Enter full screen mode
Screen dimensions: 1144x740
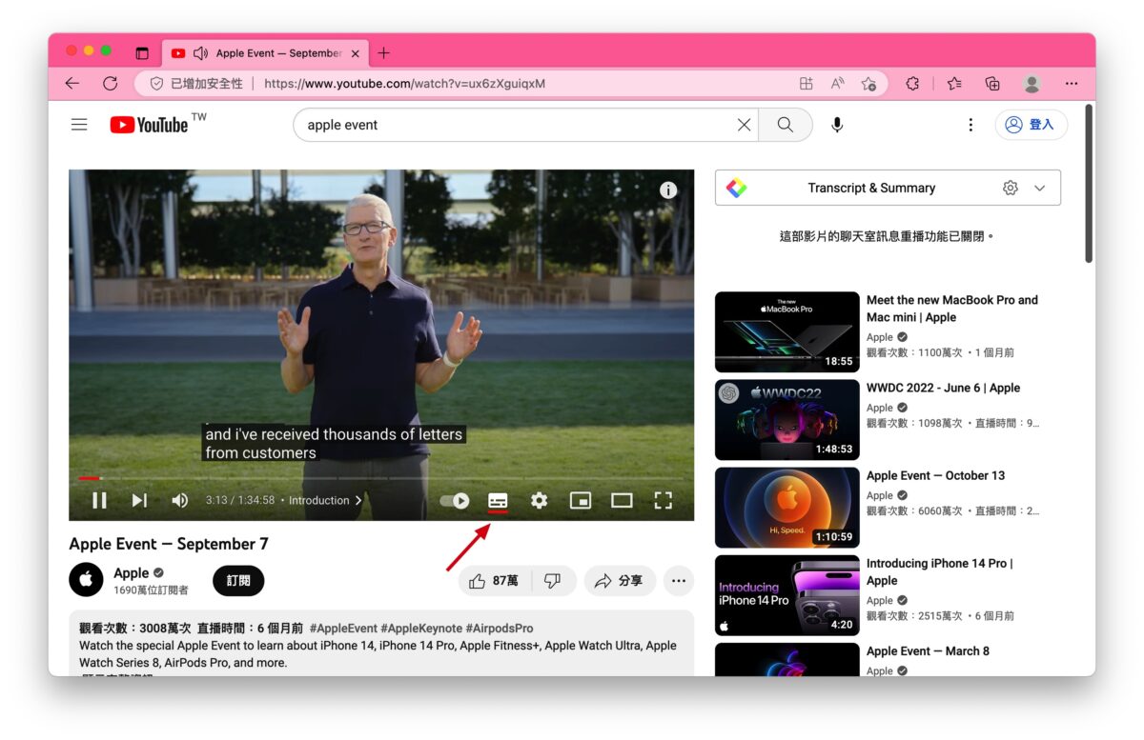click(x=664, y=500)
